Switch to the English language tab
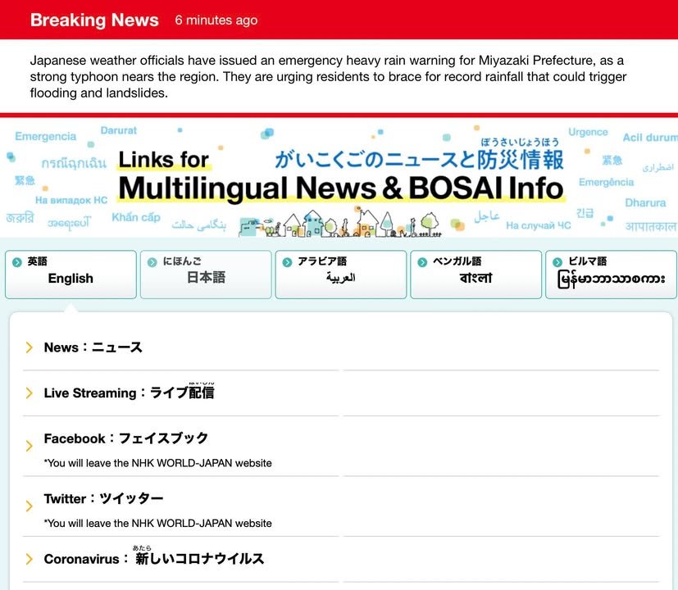The image size is (678, 590). pos(71,275)
